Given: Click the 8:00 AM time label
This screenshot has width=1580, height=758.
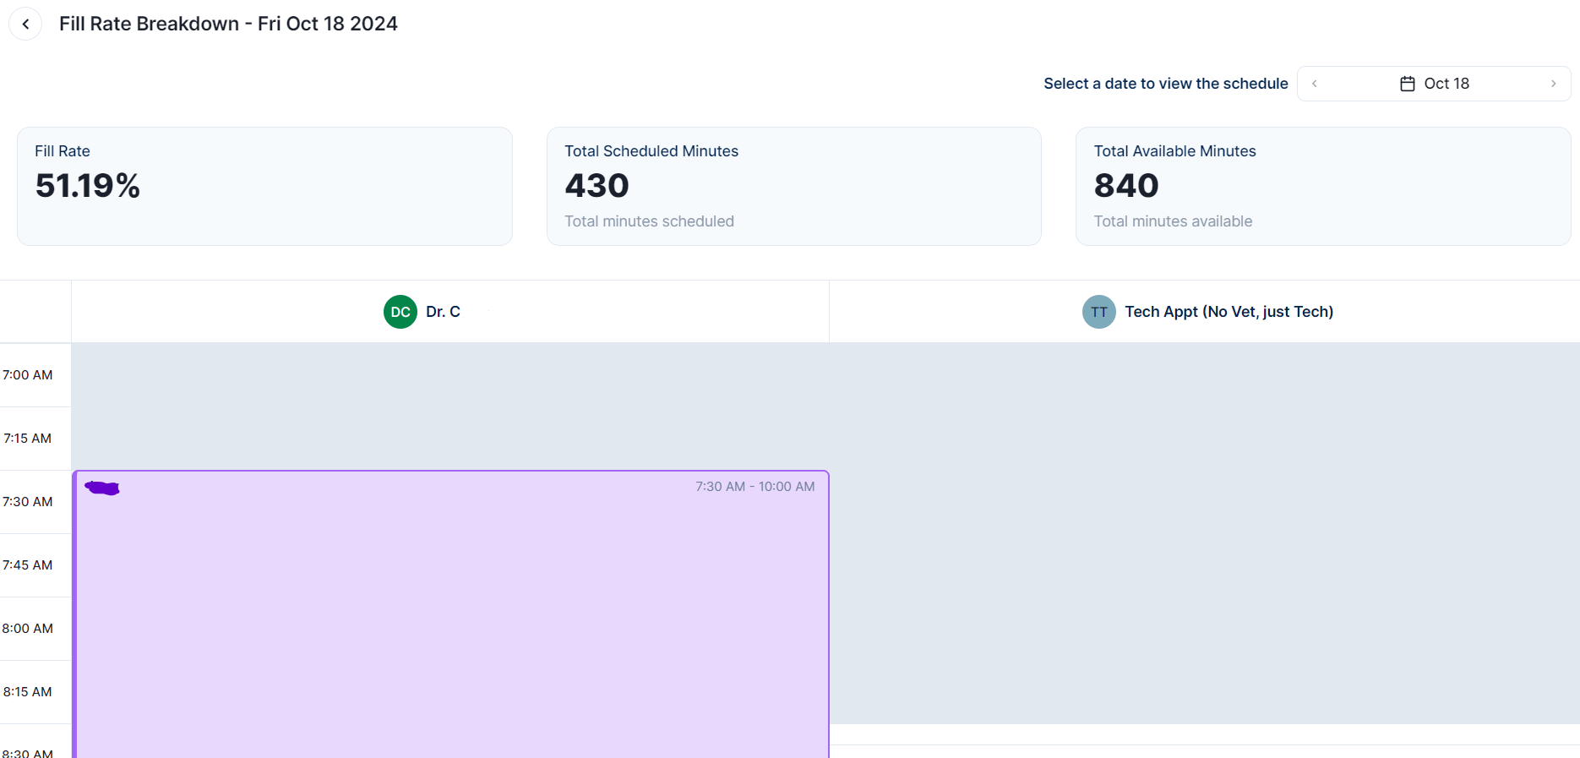Looking at the screenshot, I should tap(28, 629).
